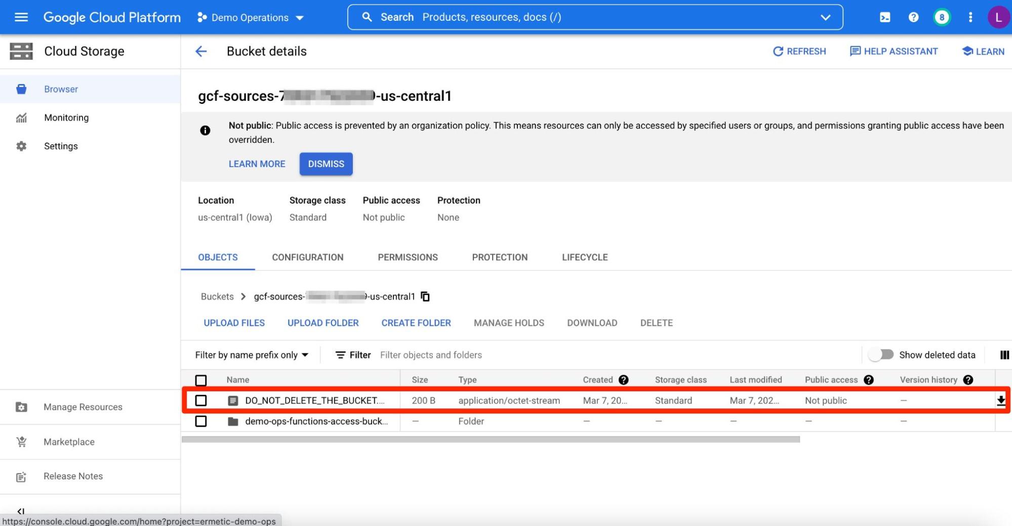The image size is (1012, 526).
Task: Open the three-dot settings menu
Action: click(x=970, y=17)
